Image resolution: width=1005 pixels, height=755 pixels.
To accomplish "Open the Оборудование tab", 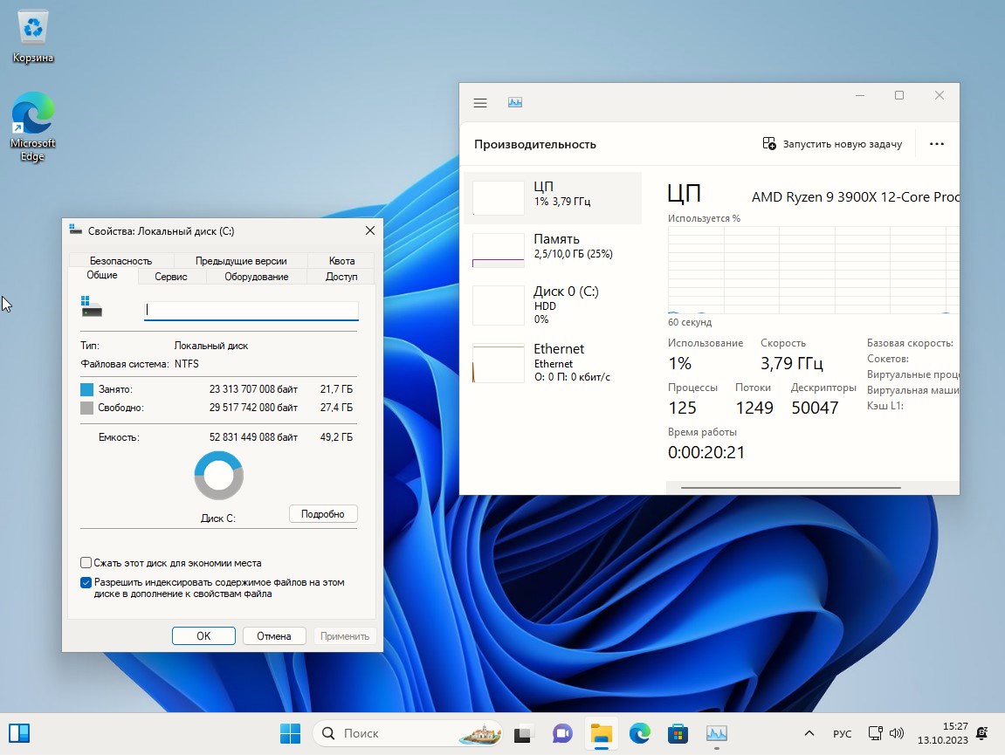I will pos(256,277).
